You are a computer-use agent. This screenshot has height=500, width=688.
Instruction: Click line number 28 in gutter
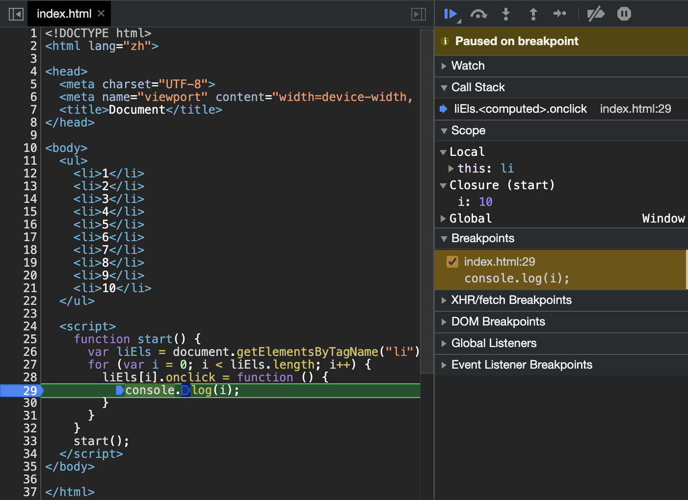(30, 377)
